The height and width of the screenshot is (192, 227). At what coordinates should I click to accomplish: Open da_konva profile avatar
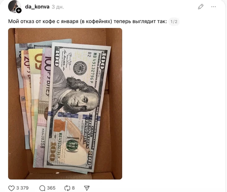[x=15, y=6]
